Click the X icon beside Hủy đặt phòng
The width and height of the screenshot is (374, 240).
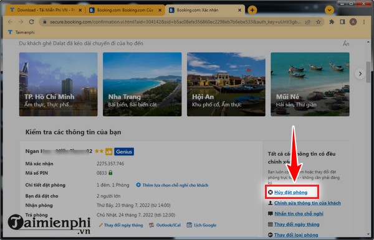point(271,192)
